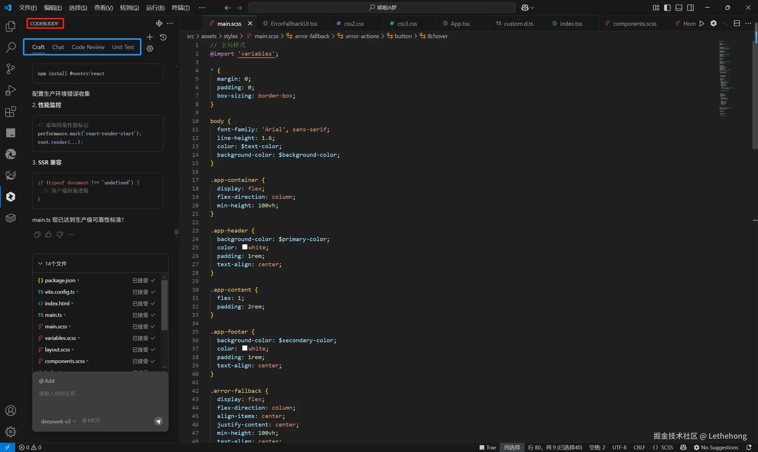Click UTF-8 encoding in status bar

[619, 448]
